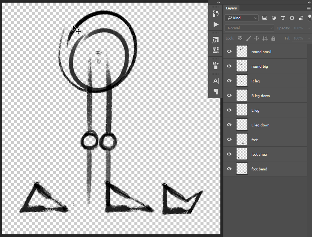Filter layers by shape layers icon
Image resolution: width=312 pixels, height=237 pixels.
292,18
